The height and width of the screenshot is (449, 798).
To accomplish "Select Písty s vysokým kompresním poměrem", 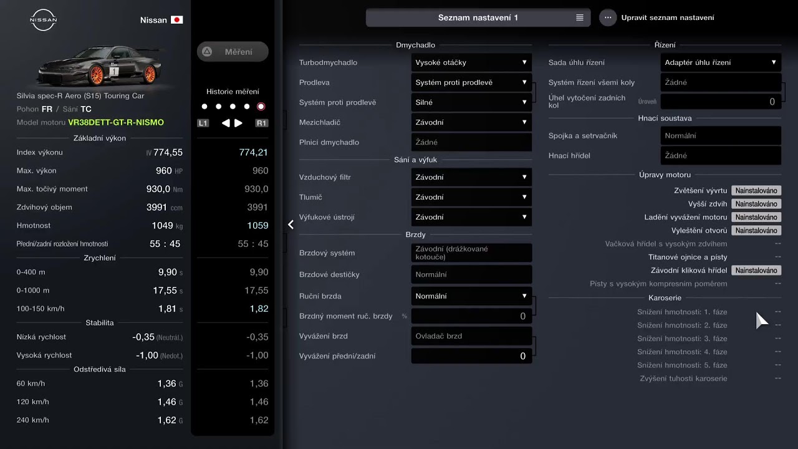I will click(x=658, y=284).
